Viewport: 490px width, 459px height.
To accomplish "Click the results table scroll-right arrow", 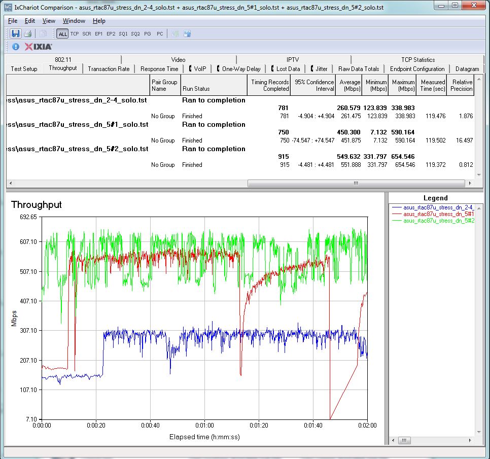I will pos(470,183).
